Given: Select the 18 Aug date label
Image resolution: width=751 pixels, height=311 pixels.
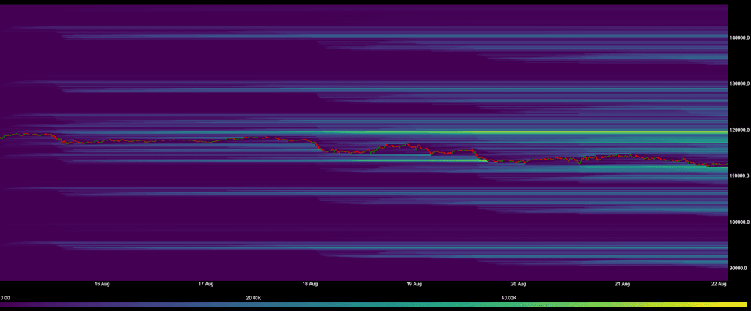Looking at the screenshot, I should click(310, 284).
